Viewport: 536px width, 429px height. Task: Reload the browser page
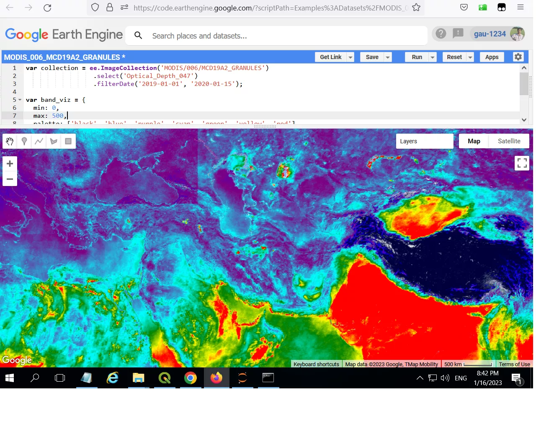[47, 8]
